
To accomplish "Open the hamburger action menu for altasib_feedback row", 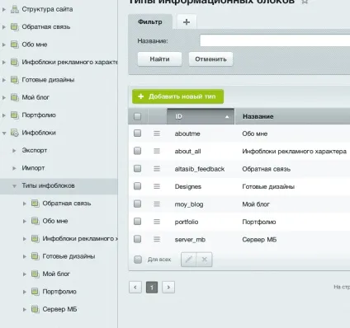I will point(157,169).
